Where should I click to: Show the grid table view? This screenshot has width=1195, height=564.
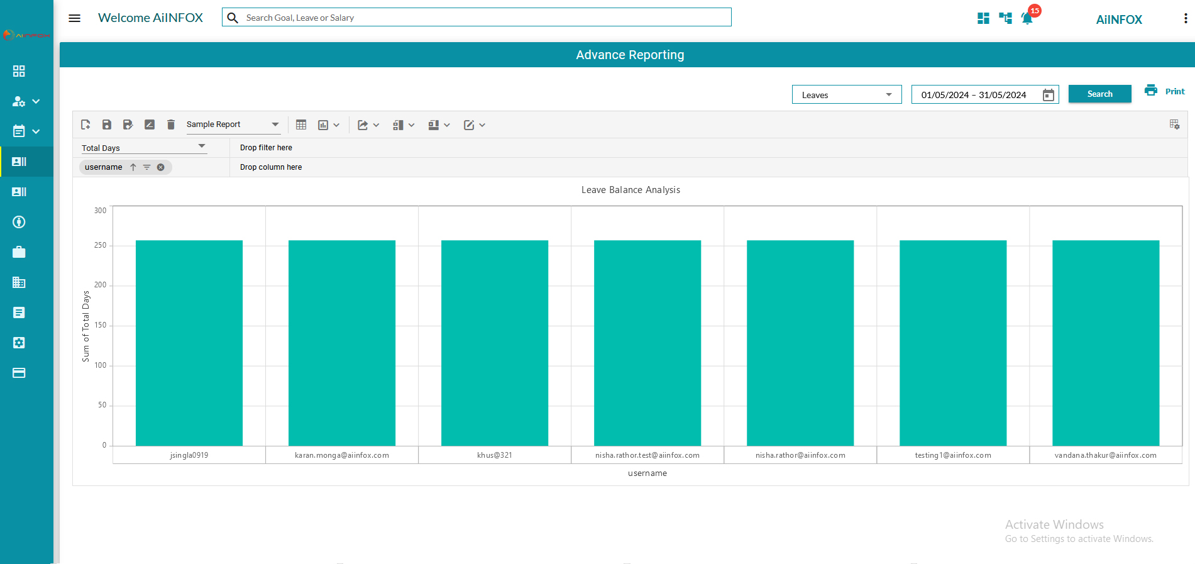coord(301,125)
